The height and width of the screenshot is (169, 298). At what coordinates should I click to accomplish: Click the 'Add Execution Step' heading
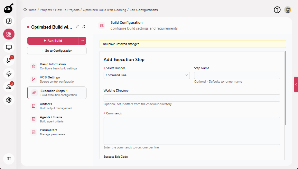[x=124, y=59]
